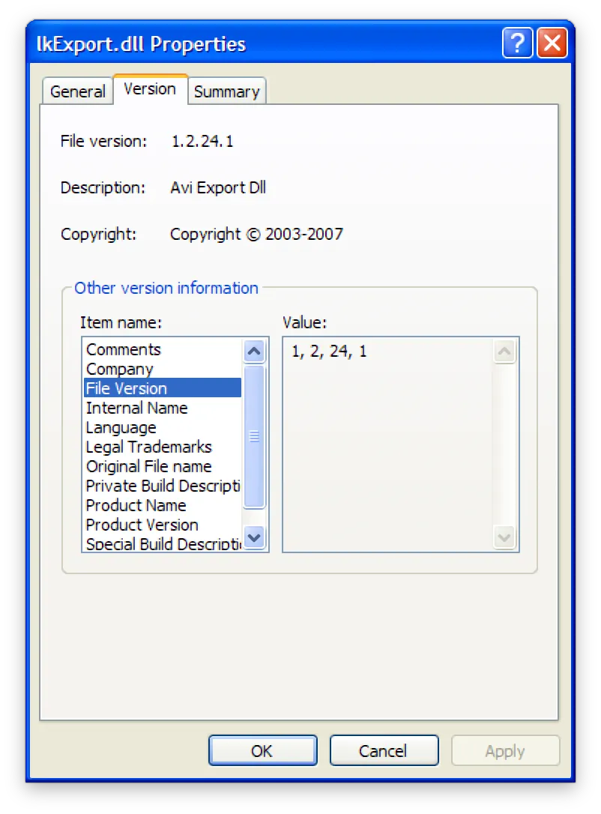Select Internal Name list item
601x814 pixels.
(x=163, y=408)
